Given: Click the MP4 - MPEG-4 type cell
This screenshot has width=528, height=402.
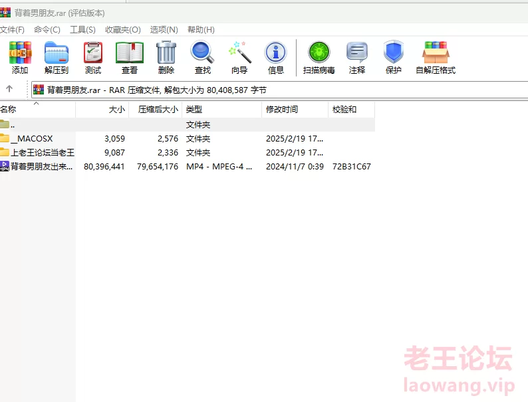Looking at the screenshot, I should coord(219,167).
